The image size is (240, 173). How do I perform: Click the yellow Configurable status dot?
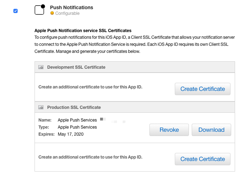coord(52,13)
